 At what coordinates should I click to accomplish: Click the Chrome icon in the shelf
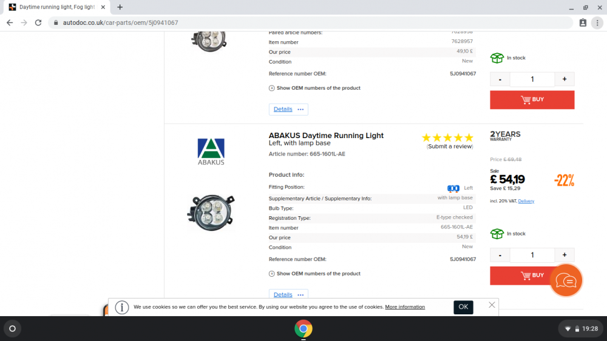point(303,329)
